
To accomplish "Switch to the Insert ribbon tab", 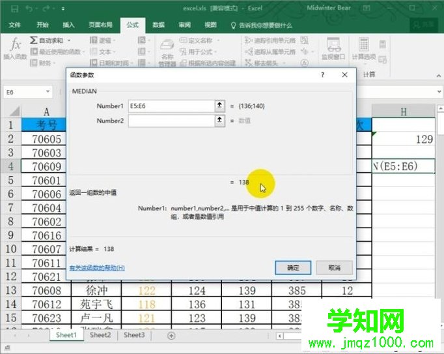I will click(x=68, y=25).
